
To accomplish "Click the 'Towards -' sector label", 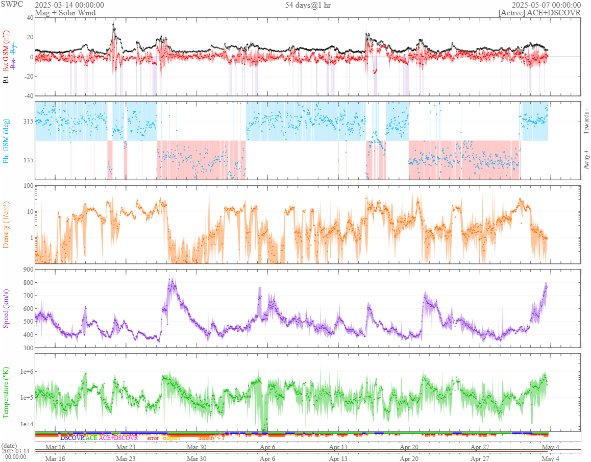I will point(586,123).
